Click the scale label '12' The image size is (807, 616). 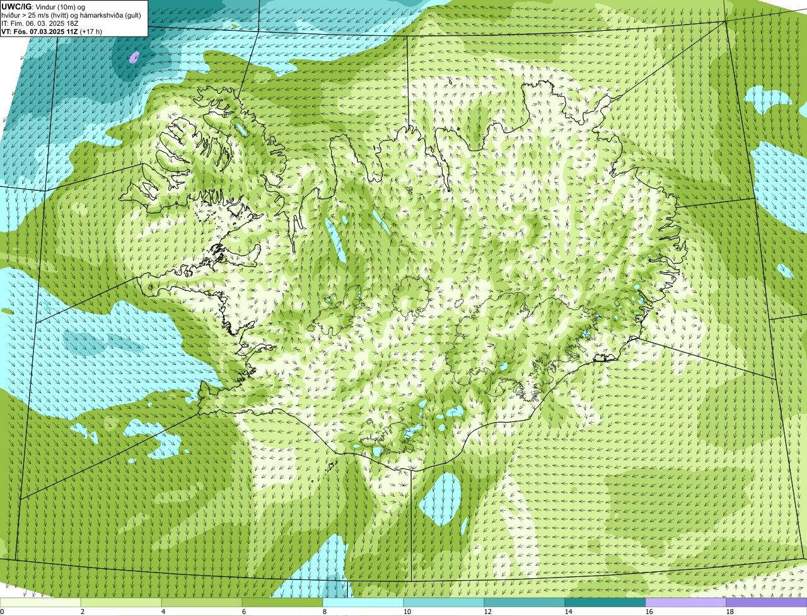tap(488, 612)
